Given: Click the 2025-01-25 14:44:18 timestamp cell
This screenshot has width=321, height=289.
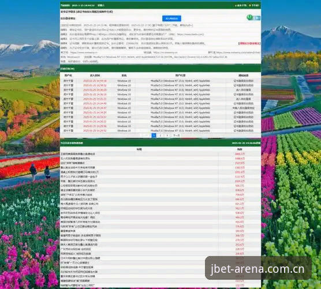Looking at the screenshot, I should 95,81.
